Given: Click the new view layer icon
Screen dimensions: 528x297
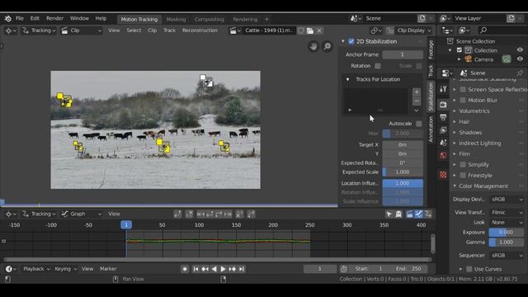Looking at the screenshot, I should pos(511,18).
